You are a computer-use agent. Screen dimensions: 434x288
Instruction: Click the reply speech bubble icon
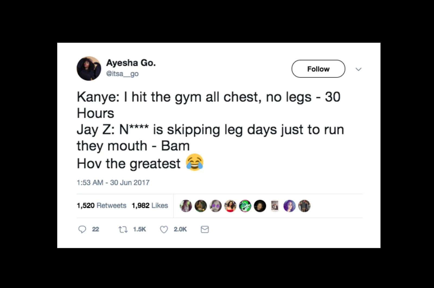[x=82, y=230]
